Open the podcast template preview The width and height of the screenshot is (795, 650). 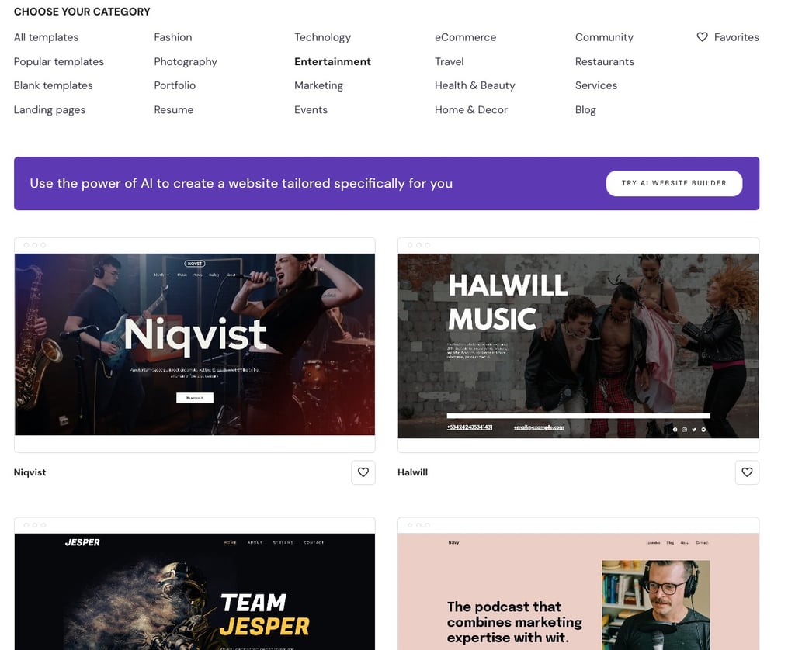[x=578, y=591]
